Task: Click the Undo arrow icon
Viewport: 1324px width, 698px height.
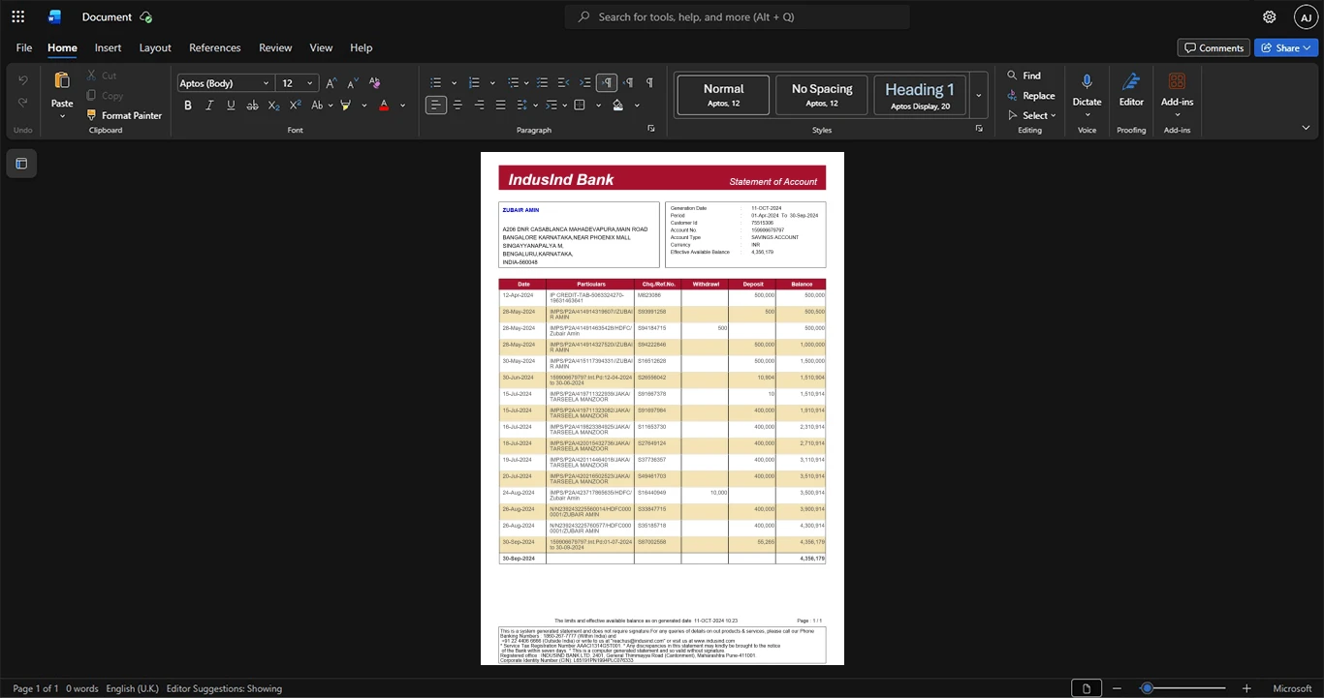Action: pyautogui.click(x=23, y=79)
